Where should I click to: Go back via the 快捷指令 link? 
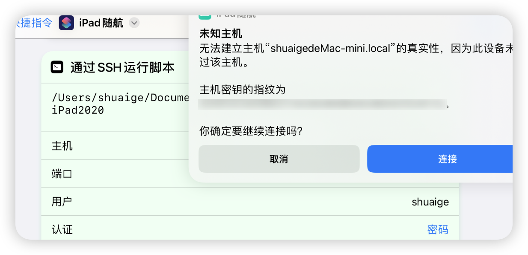click(34, 23)
